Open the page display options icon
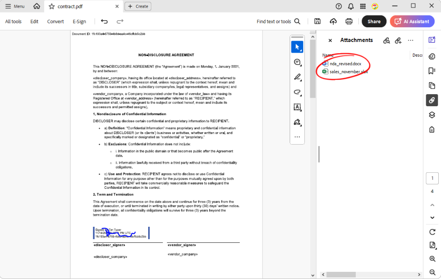The height and width of the screenshot is (279, 441). 433,245
